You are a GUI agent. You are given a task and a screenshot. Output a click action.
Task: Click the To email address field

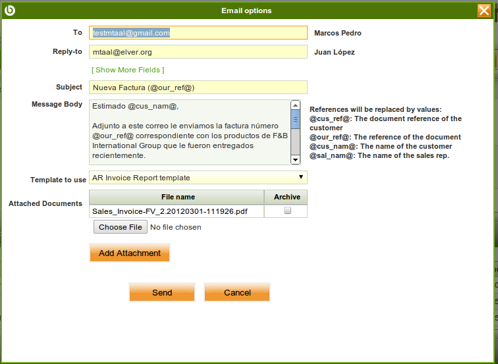point(198,33)
